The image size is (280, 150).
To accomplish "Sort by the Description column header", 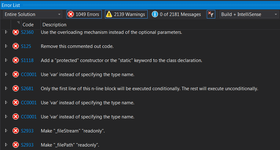I will [x=54, y=25].
